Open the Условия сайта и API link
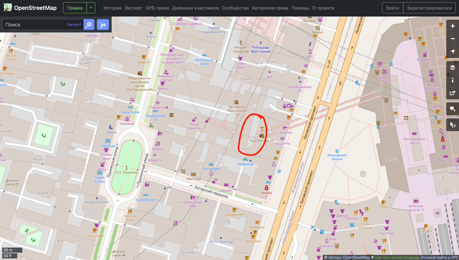This screenshot has width=459, height=260. coord(439,257)
